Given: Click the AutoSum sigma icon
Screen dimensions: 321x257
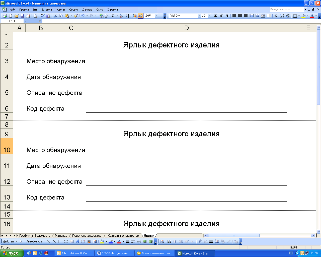Looking at the screenshot, I should click(x=113, y=16).
